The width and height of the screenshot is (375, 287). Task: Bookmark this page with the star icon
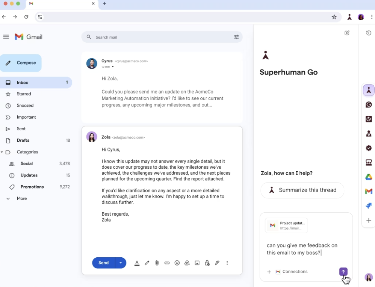coord(334,17)
